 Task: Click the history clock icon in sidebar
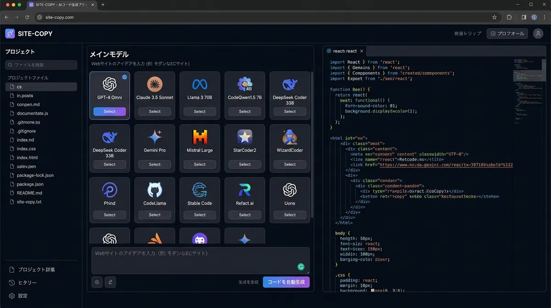click(x=12, y=283)
